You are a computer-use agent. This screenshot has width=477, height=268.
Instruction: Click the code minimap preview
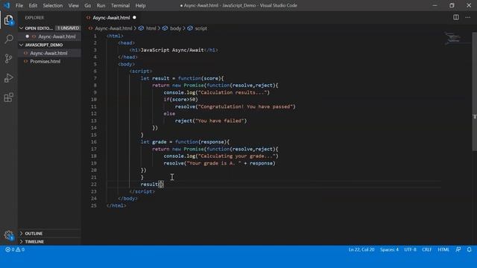click(453, 38)
